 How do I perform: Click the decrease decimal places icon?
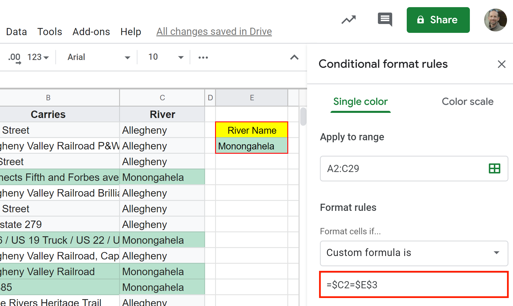[15, 57]
